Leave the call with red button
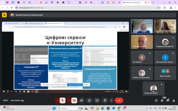 (x=119, y=100)
